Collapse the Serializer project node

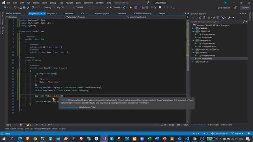point(193,52)
